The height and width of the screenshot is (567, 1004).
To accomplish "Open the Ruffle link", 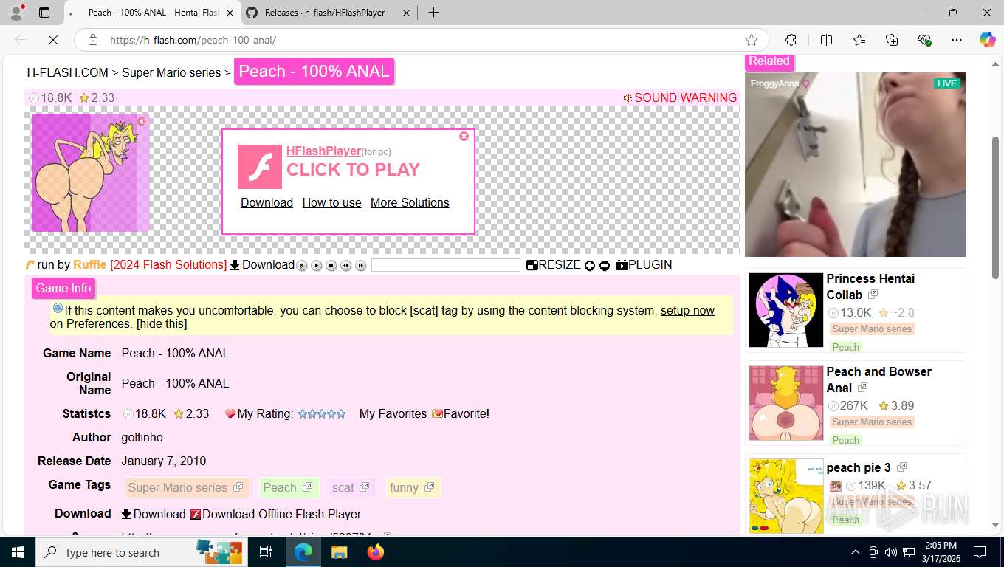I will coord(89,264).
